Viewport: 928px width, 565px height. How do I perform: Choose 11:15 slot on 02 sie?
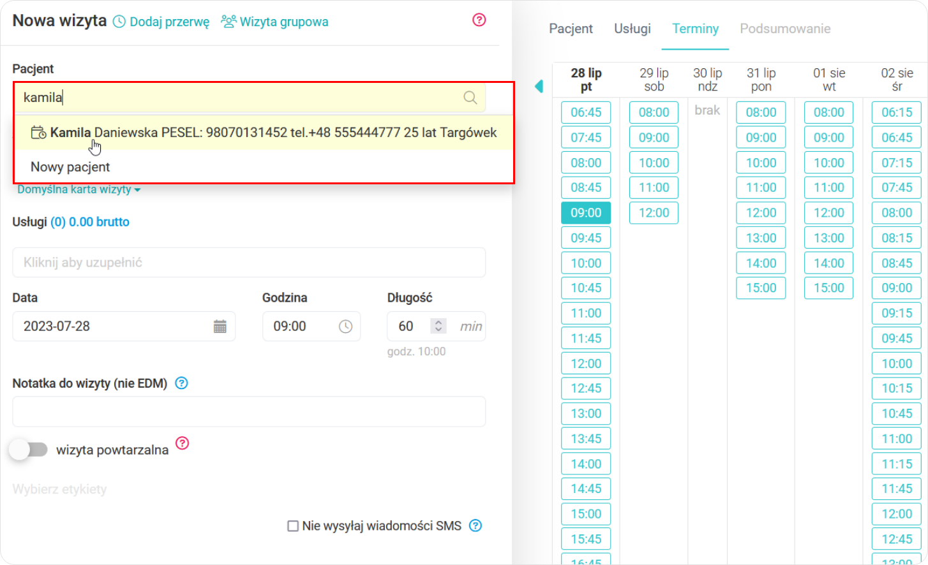click(x=897, y=464)
